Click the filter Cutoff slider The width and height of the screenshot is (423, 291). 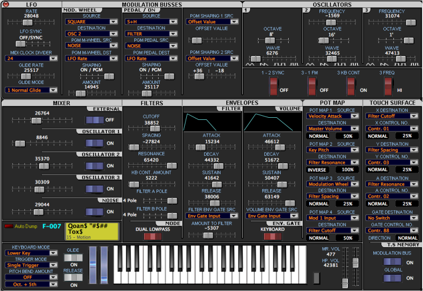(x=152, y=129)
